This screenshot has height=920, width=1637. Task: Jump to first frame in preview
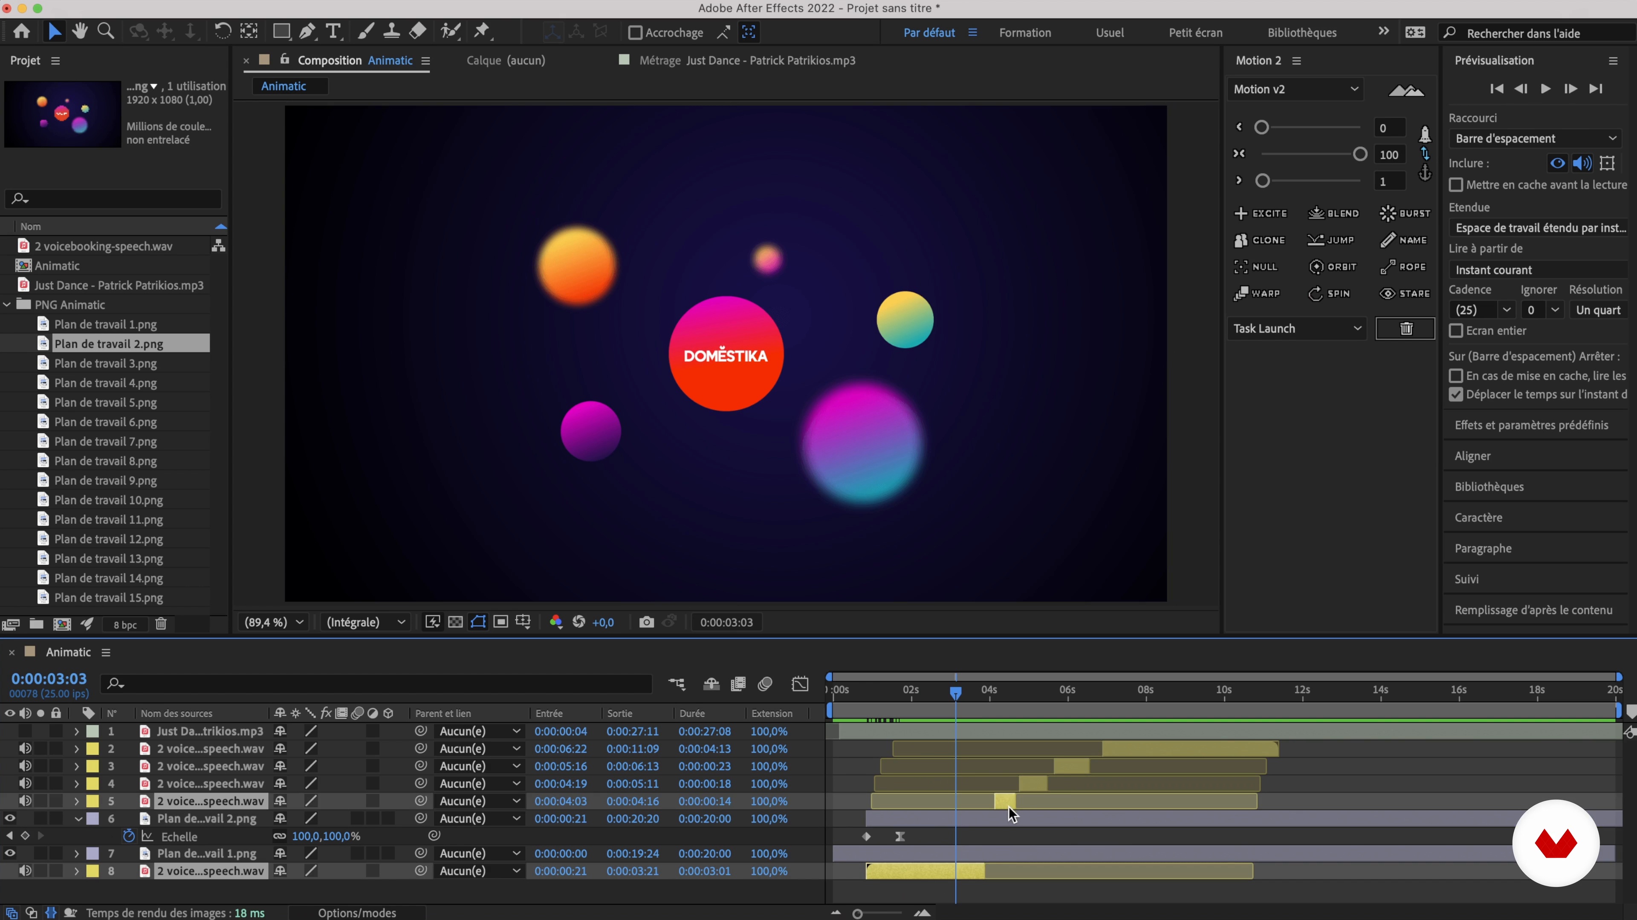(1497, 89)
